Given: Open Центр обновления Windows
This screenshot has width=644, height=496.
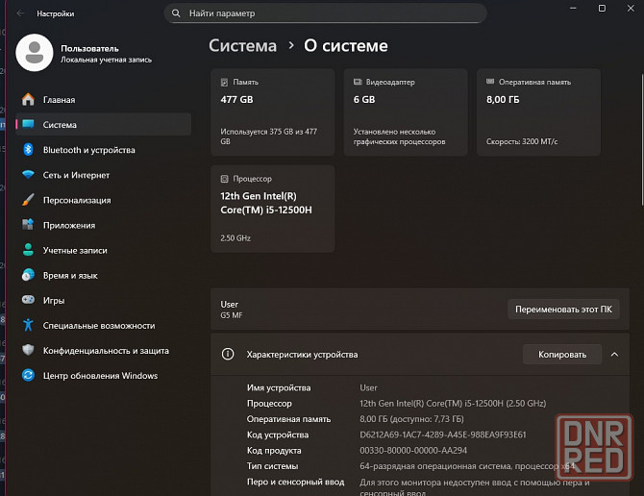Looking at the screenshot, I should point(103,375).
